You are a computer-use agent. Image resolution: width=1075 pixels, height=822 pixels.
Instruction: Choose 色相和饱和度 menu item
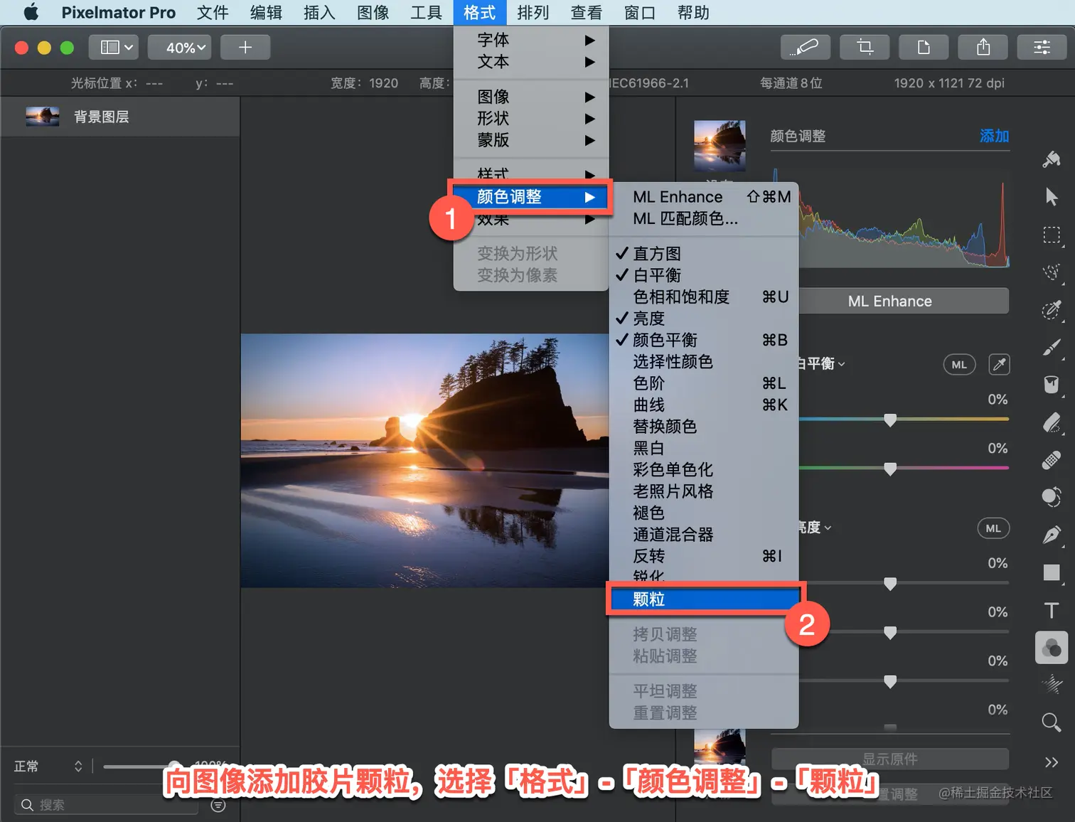click(x=704, y=297)
